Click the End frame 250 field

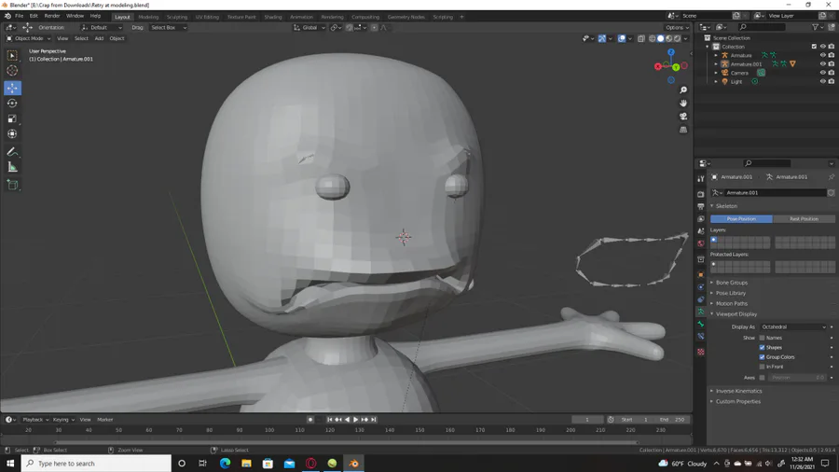coord(672,420)
